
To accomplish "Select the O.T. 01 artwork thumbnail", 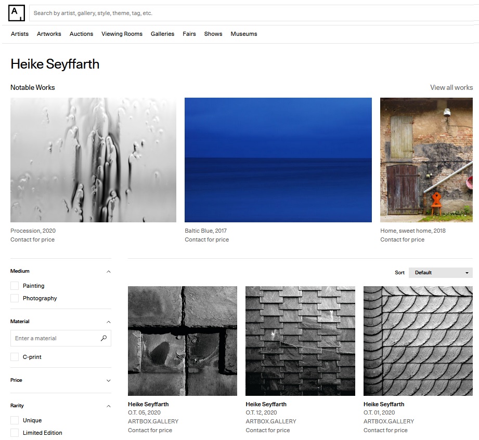I will (x=418, y=341).
